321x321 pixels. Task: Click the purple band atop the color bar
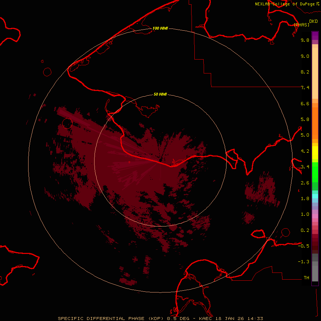[x=315, y=35]
